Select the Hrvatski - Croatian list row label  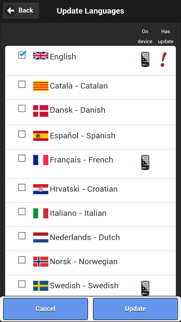pyautogui.click(x=84, y=189)
